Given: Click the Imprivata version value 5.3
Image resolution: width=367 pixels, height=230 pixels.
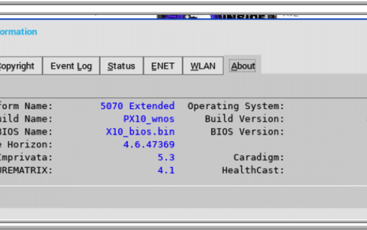Looking at the screenshot, I should (166, 157).
